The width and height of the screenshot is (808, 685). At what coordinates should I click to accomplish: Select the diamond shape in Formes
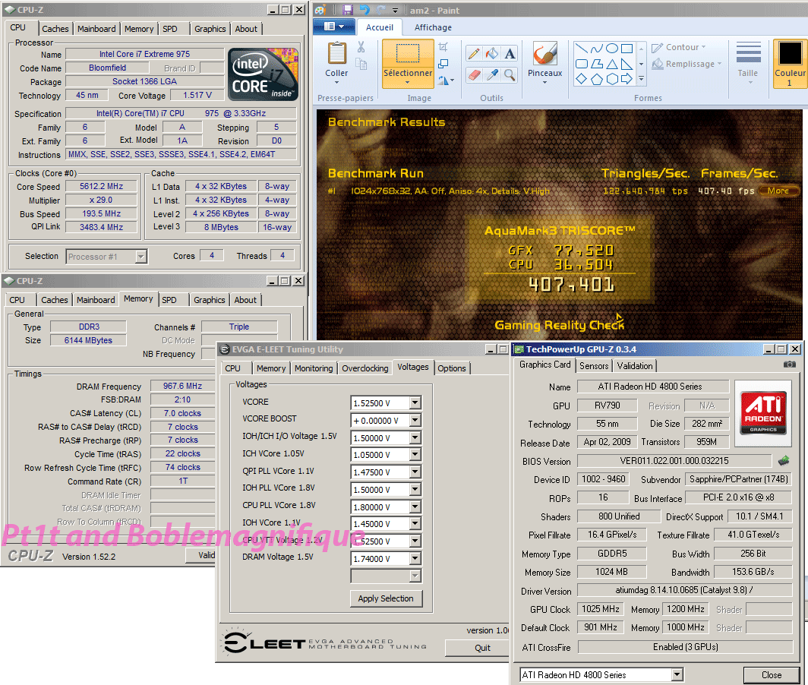click(x=581, y=79)
